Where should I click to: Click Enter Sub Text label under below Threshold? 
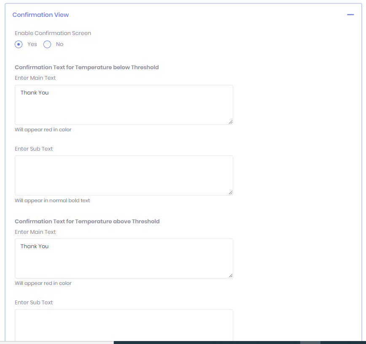pyautogui.click(x=34, y=149)
